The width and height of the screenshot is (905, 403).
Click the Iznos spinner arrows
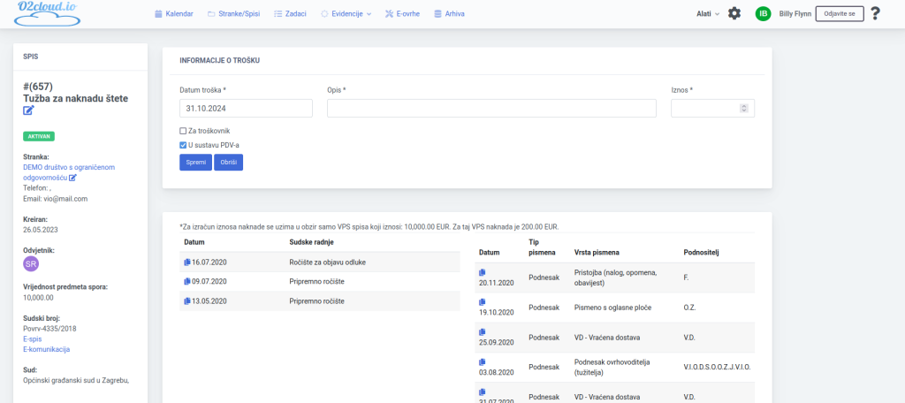coord(744,109)
